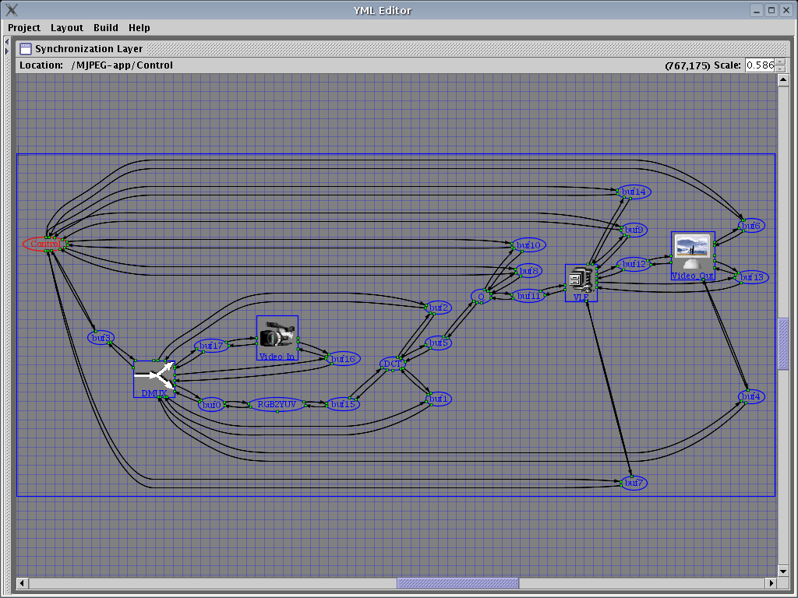Click the scroll right arrow button
The width and height of the screenshot is (798, 598).
(x=772, y=583)
